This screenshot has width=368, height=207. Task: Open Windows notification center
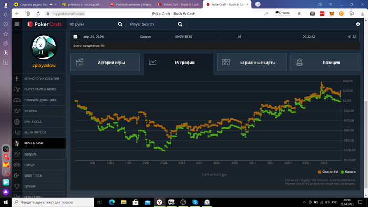pos(360,202)
